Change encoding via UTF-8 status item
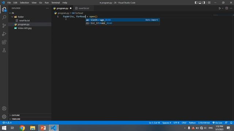The image size is (234, 131). 176,123
